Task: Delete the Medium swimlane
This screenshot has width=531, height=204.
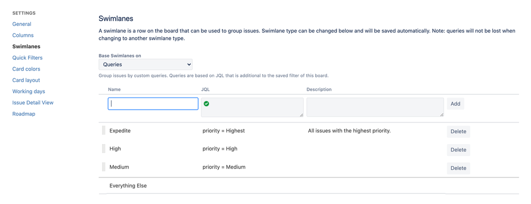Action: [459, 168]
